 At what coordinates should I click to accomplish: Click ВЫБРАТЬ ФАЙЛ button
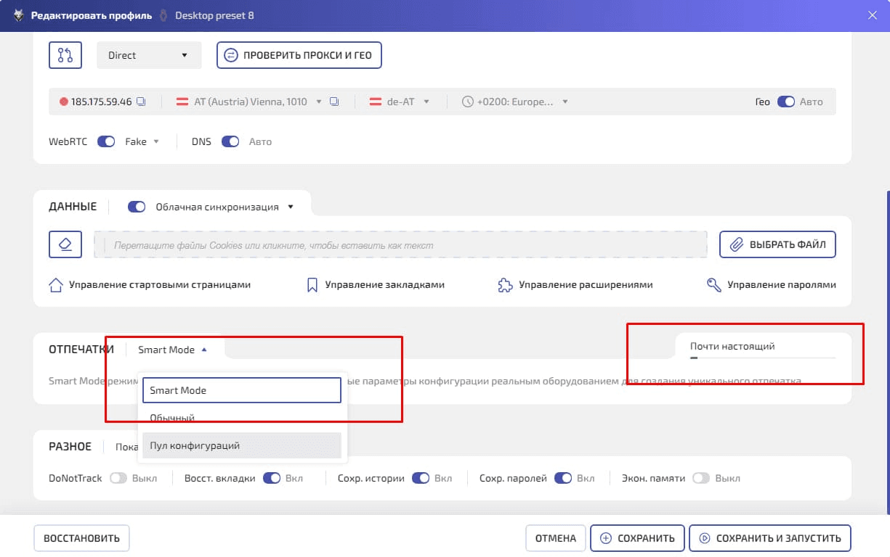[x=777, y=244]
